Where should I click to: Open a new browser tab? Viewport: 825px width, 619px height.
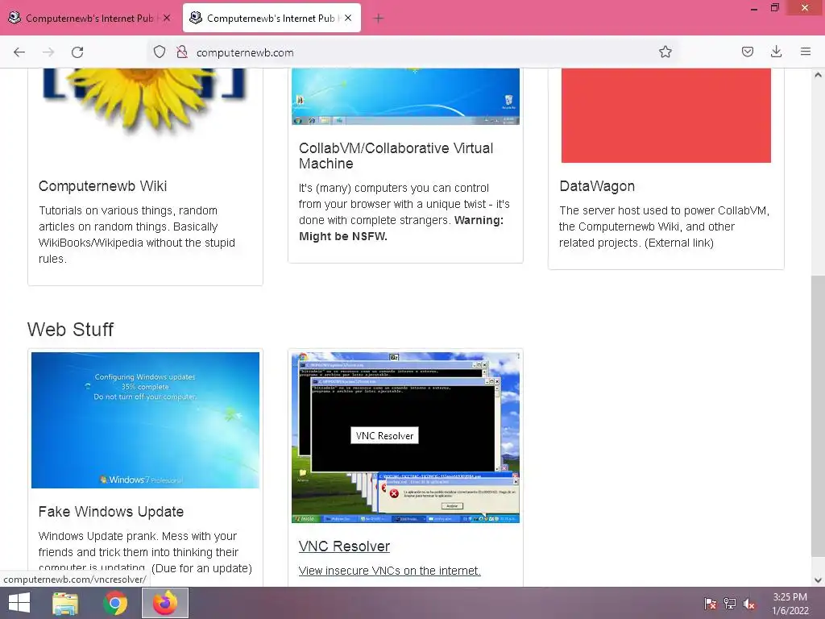379,19
